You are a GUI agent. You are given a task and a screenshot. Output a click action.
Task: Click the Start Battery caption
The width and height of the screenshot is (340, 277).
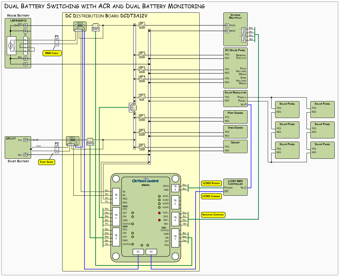pos(18,161)
